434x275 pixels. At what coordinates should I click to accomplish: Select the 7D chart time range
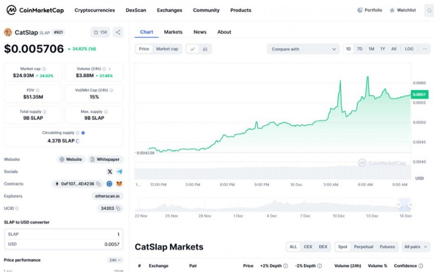[360, 49]
